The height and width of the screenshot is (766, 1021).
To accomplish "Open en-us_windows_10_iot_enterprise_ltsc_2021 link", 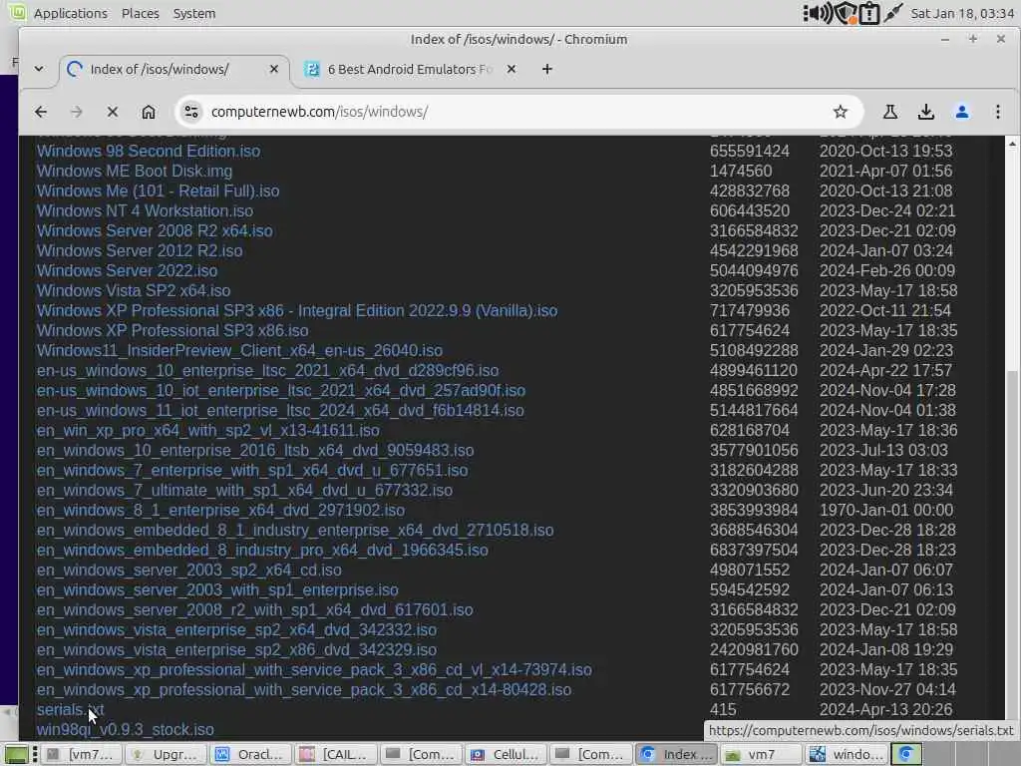I will point(280,391).
